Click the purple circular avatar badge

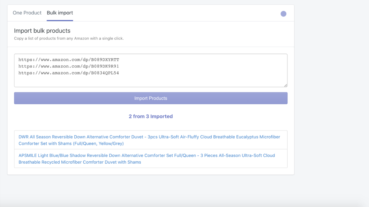(283, 14)
